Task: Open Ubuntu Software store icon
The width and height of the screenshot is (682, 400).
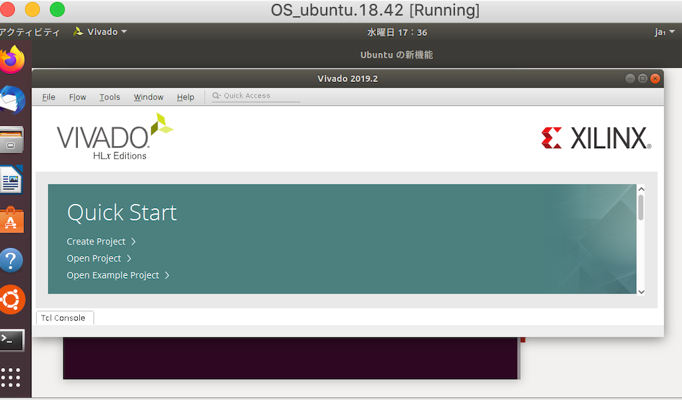Action: tap(11, 220)
